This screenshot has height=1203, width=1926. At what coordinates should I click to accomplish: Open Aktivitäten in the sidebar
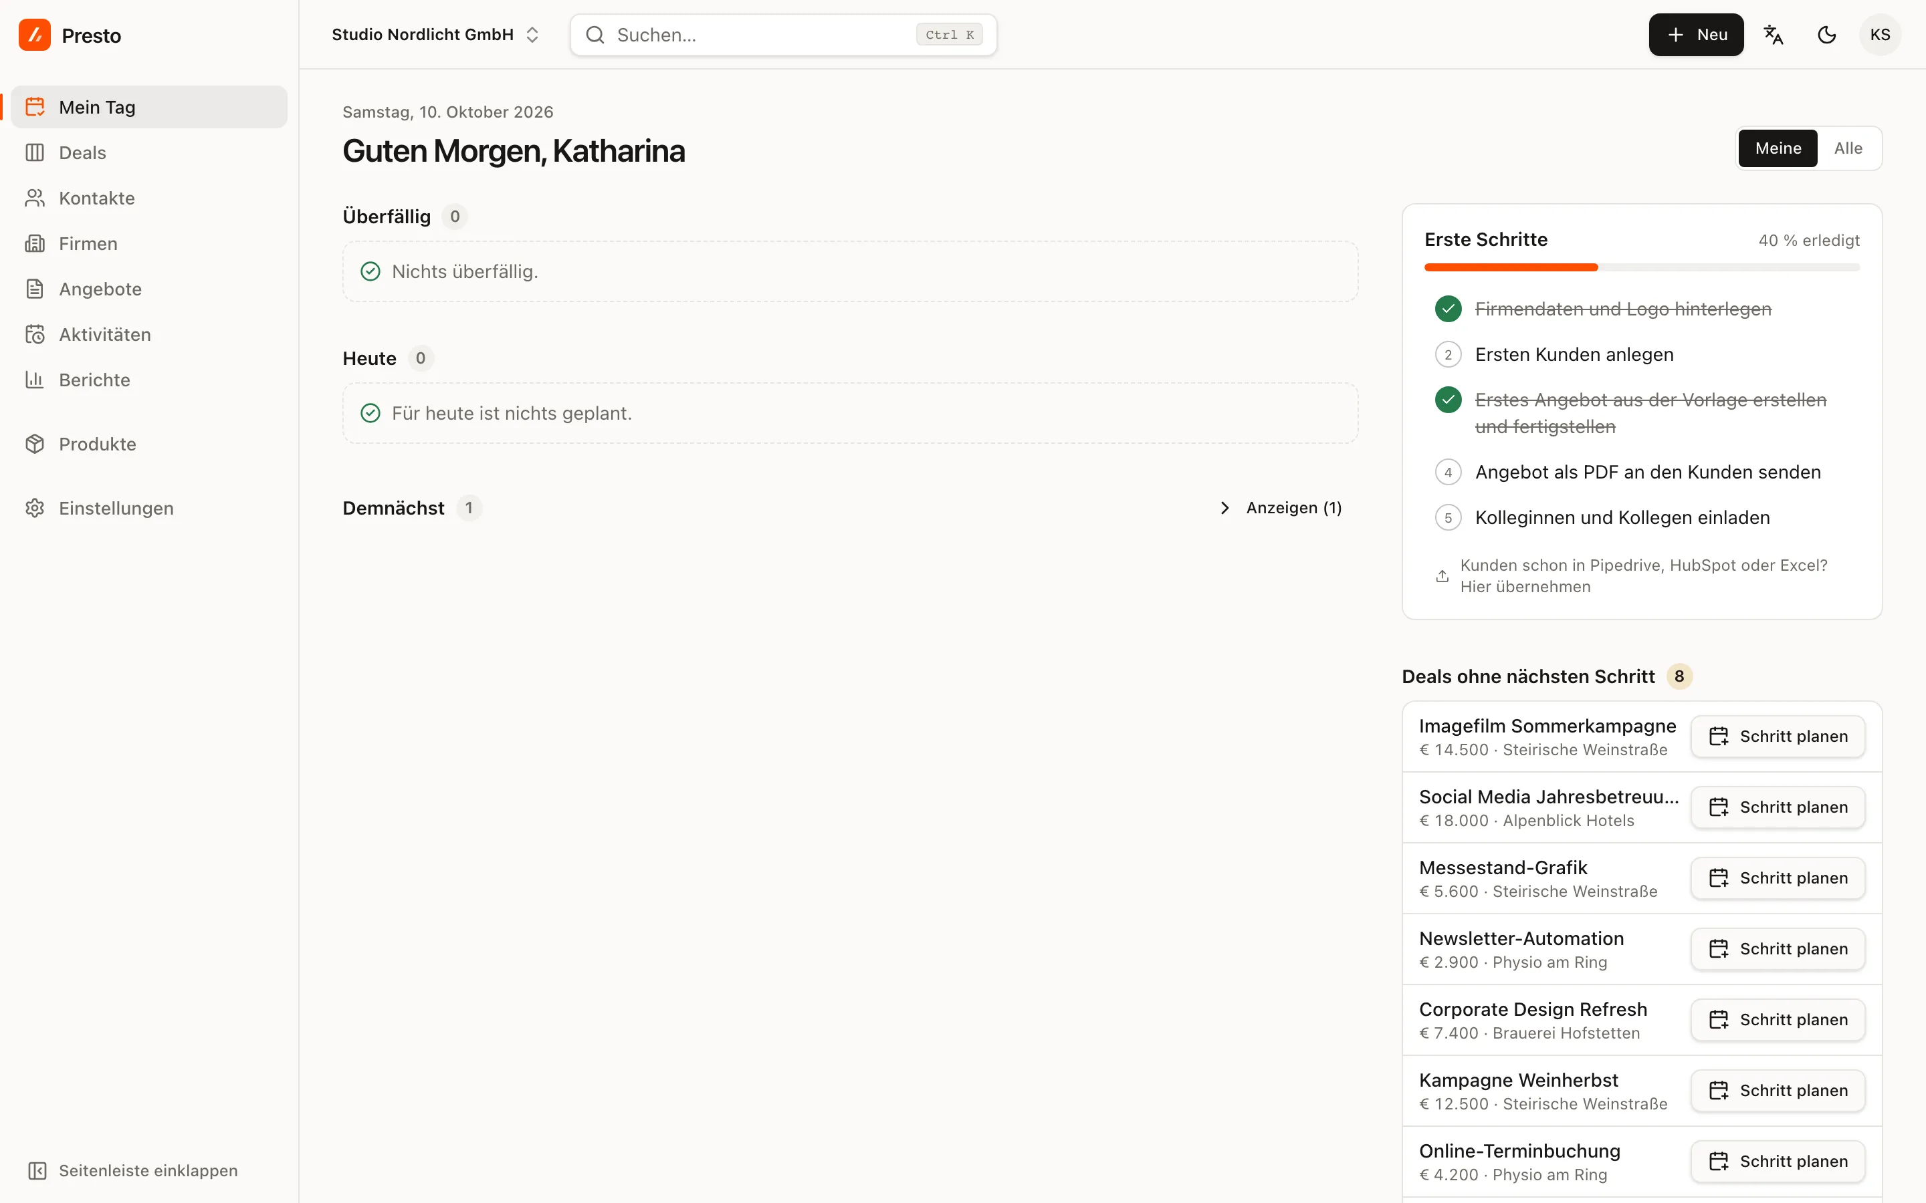pos(149,334)
